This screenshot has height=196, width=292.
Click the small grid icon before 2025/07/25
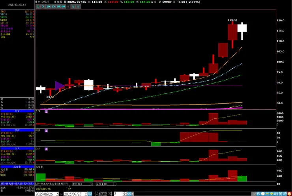point(65,2)
